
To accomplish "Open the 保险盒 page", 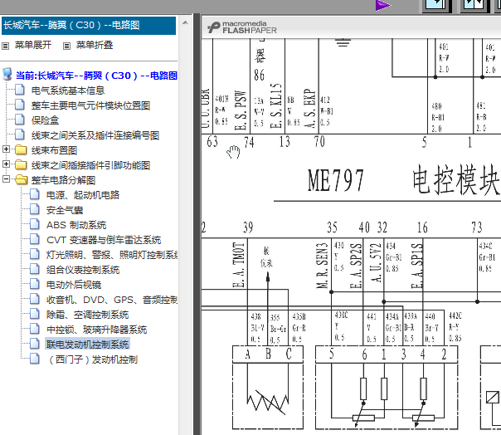I will (45, 120).
